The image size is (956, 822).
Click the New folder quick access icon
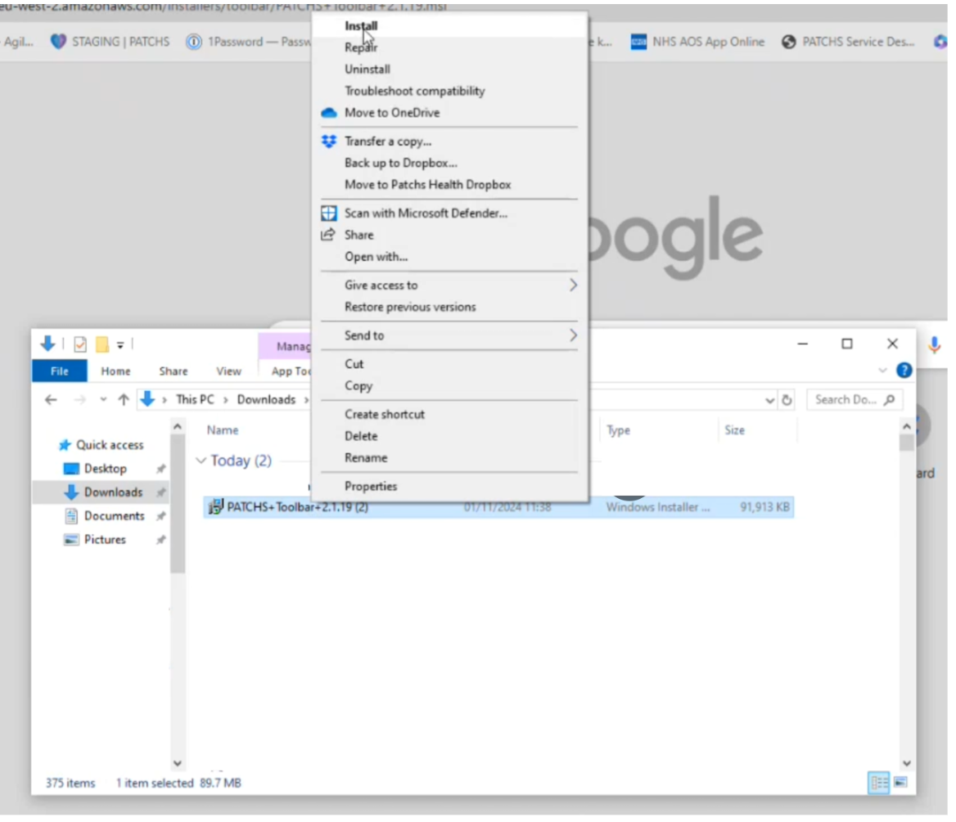[101, 345]
